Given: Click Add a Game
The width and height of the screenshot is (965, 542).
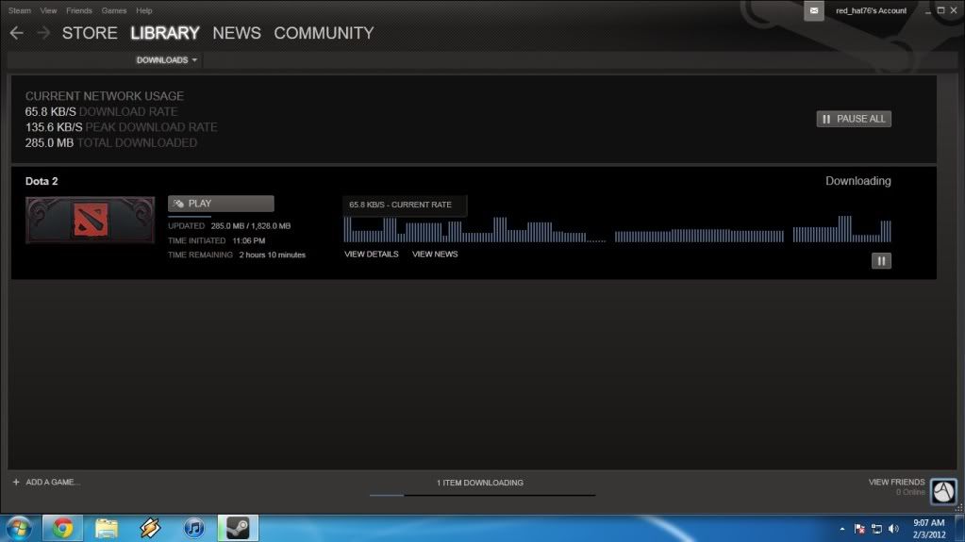Looking at the screenshot, I should coord(53,483).
